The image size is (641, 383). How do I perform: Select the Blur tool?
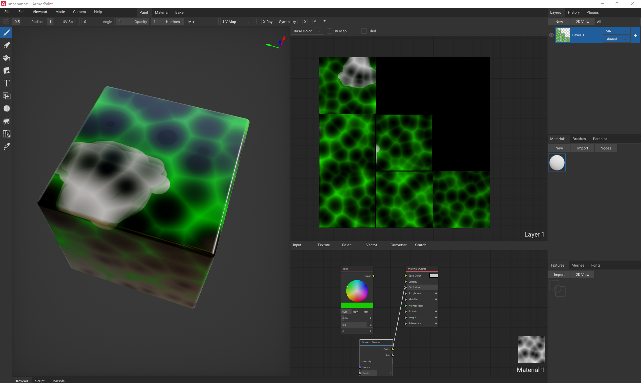pyautogui.click(x=6, y=108)
